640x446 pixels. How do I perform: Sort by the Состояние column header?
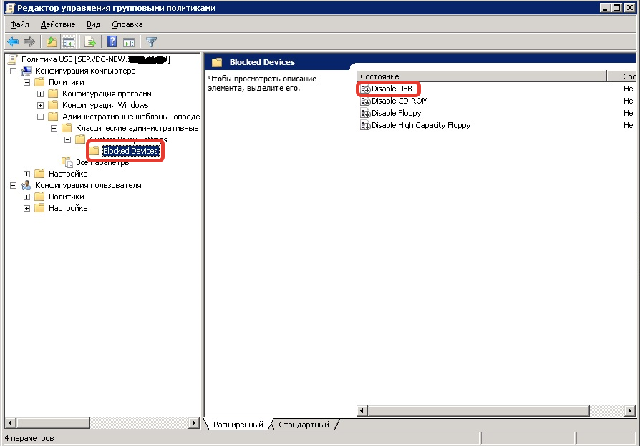click(x=482, y=76)
